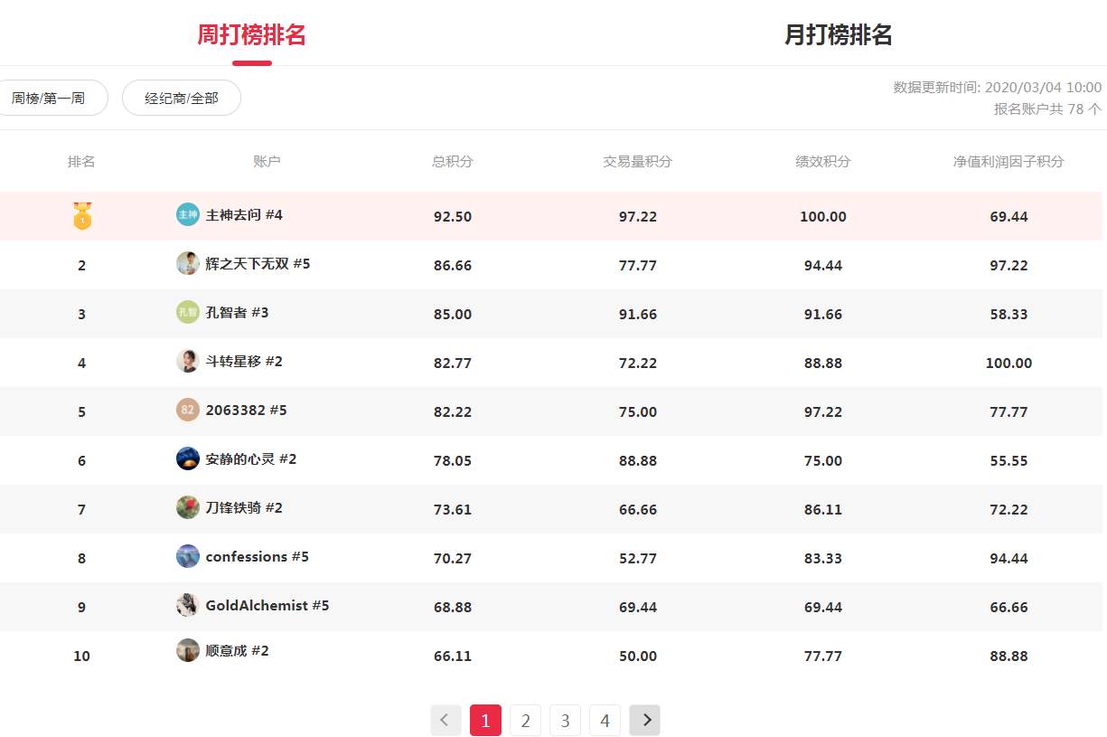Click total score 78.05

(453, 461)
